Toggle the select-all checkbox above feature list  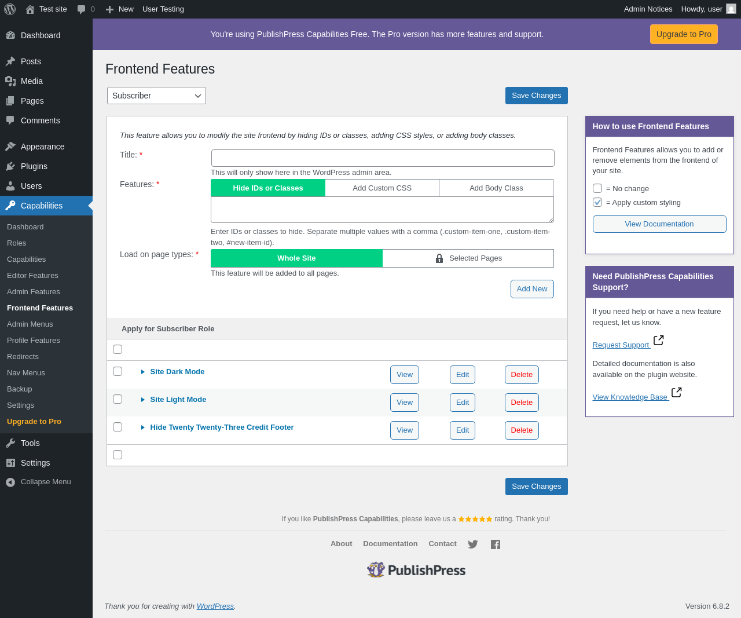[x=118, y=349]
